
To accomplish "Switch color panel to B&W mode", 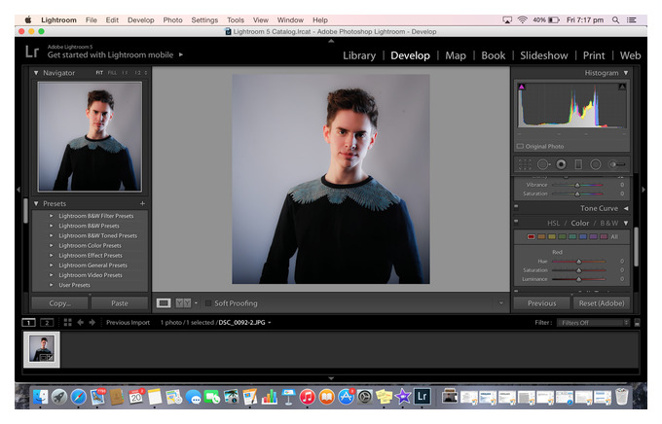I will coord(608,223).
